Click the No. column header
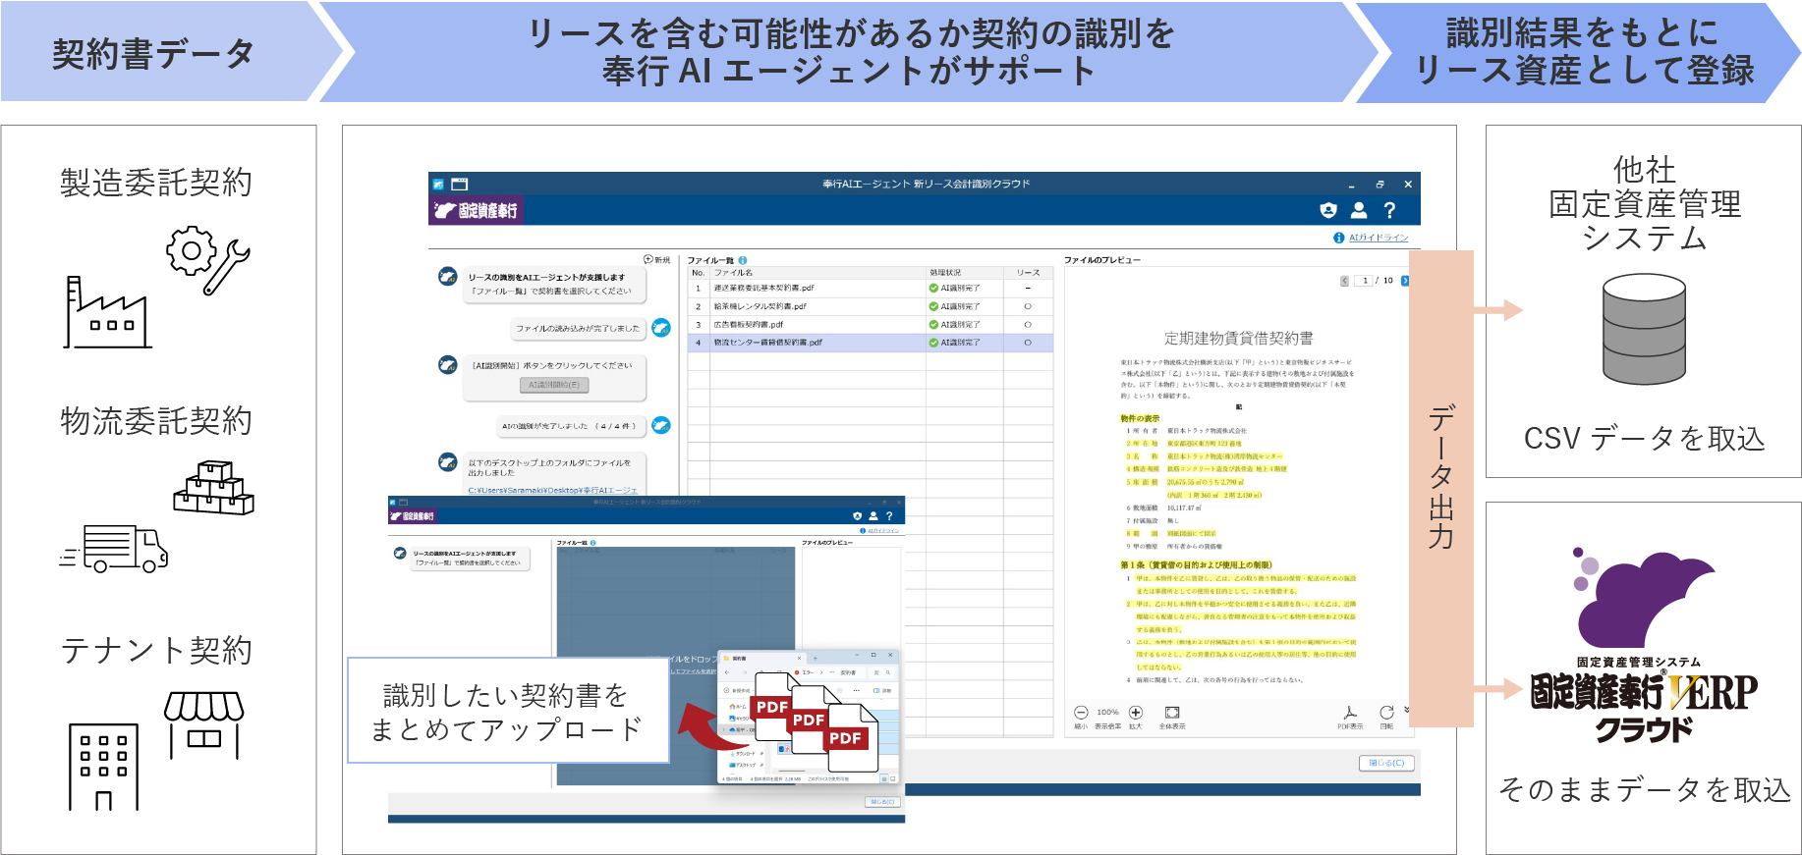Screen dimensions: 1802x855 (699, 273)
